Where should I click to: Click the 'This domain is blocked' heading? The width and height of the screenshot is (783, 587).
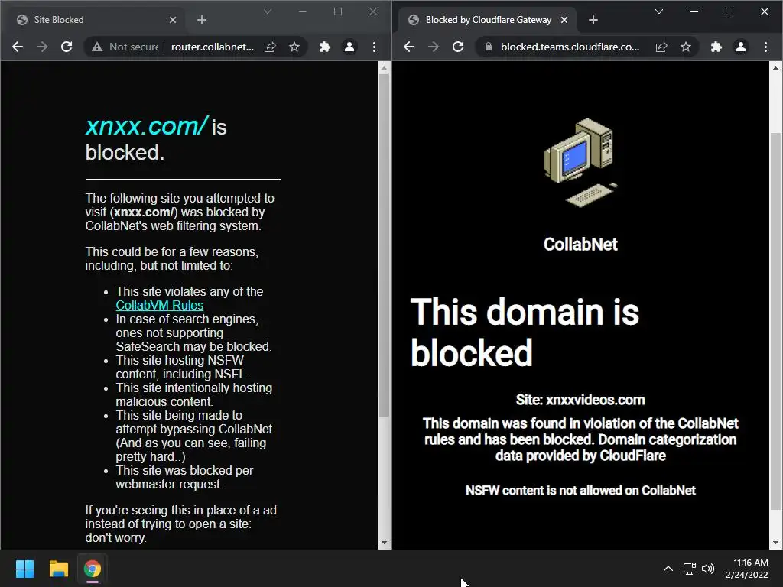pos(525,332)
